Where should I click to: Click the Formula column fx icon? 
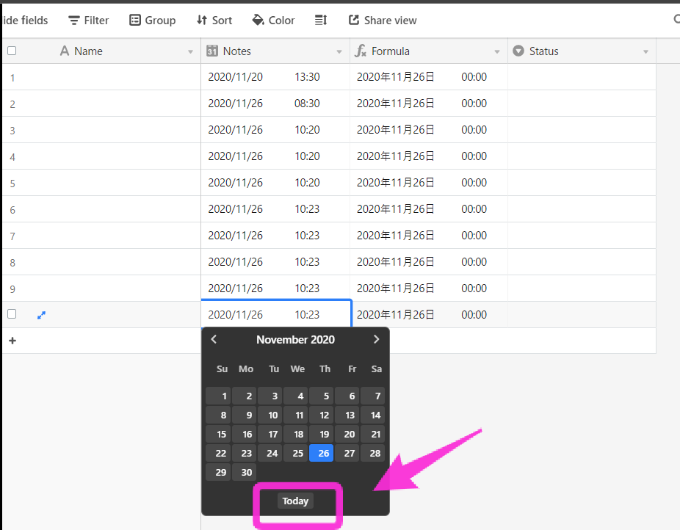pos(361,51)
